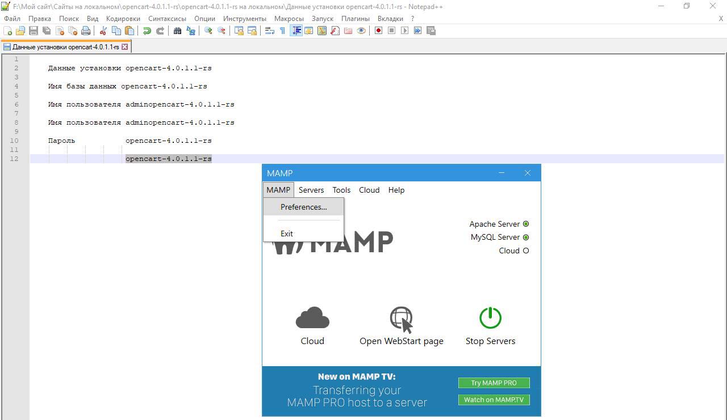Click the Cut scissors icon
Screen dimensions: 727x420
(x=103, y=31)
